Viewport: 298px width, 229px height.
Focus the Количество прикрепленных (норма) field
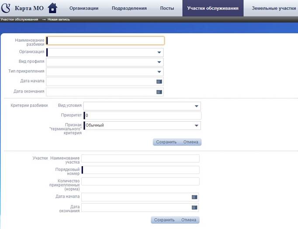pos(140,181)
